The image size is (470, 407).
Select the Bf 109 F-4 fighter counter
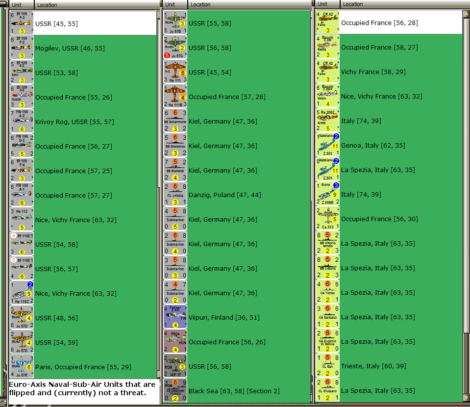(x=22, y=170)
